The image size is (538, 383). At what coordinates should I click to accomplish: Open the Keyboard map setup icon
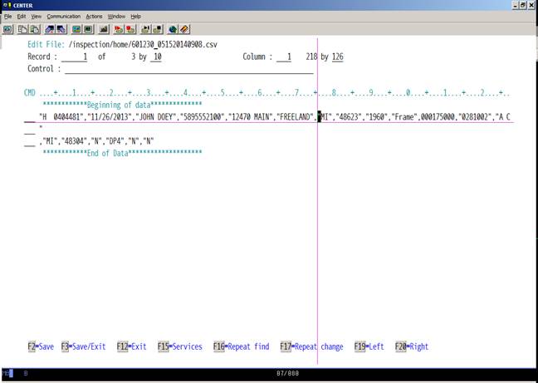click(x=104, y=30)
